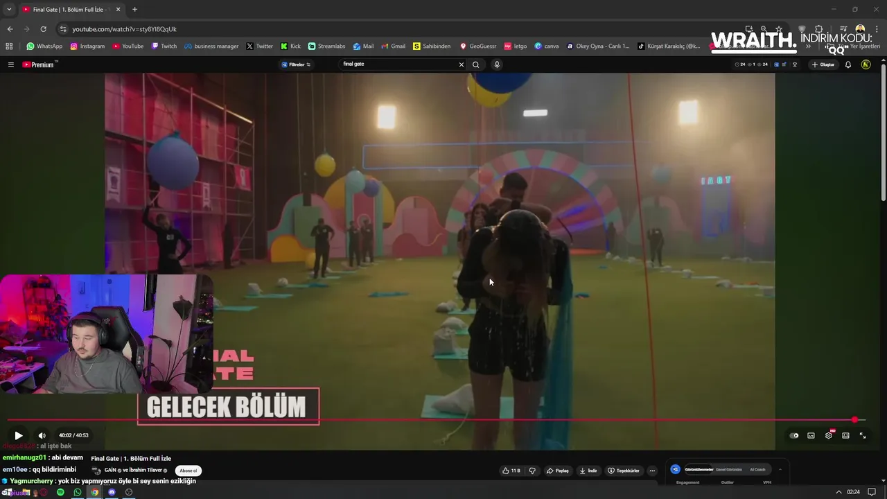Open Spotify from the taskbar
Screen dimensions: 887x499
coord(60,492)
